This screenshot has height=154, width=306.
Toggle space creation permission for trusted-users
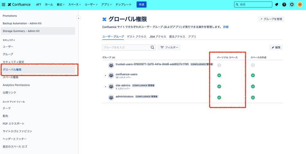(x=253, y=65)
